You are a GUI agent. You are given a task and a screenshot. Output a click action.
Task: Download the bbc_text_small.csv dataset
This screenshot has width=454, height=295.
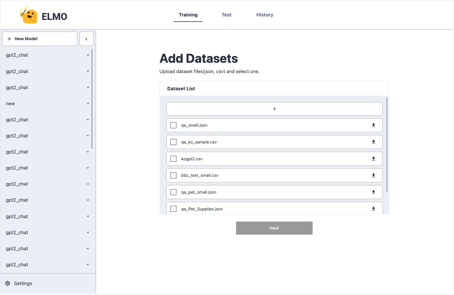tap(373, 175)
